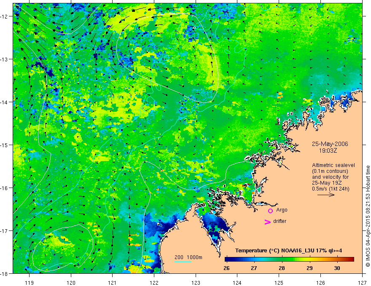Click the longitude axis label '125'
Image resolution: width=371 pixels, height=286 pixels.
pyautogui.click(x=279, y=283)
